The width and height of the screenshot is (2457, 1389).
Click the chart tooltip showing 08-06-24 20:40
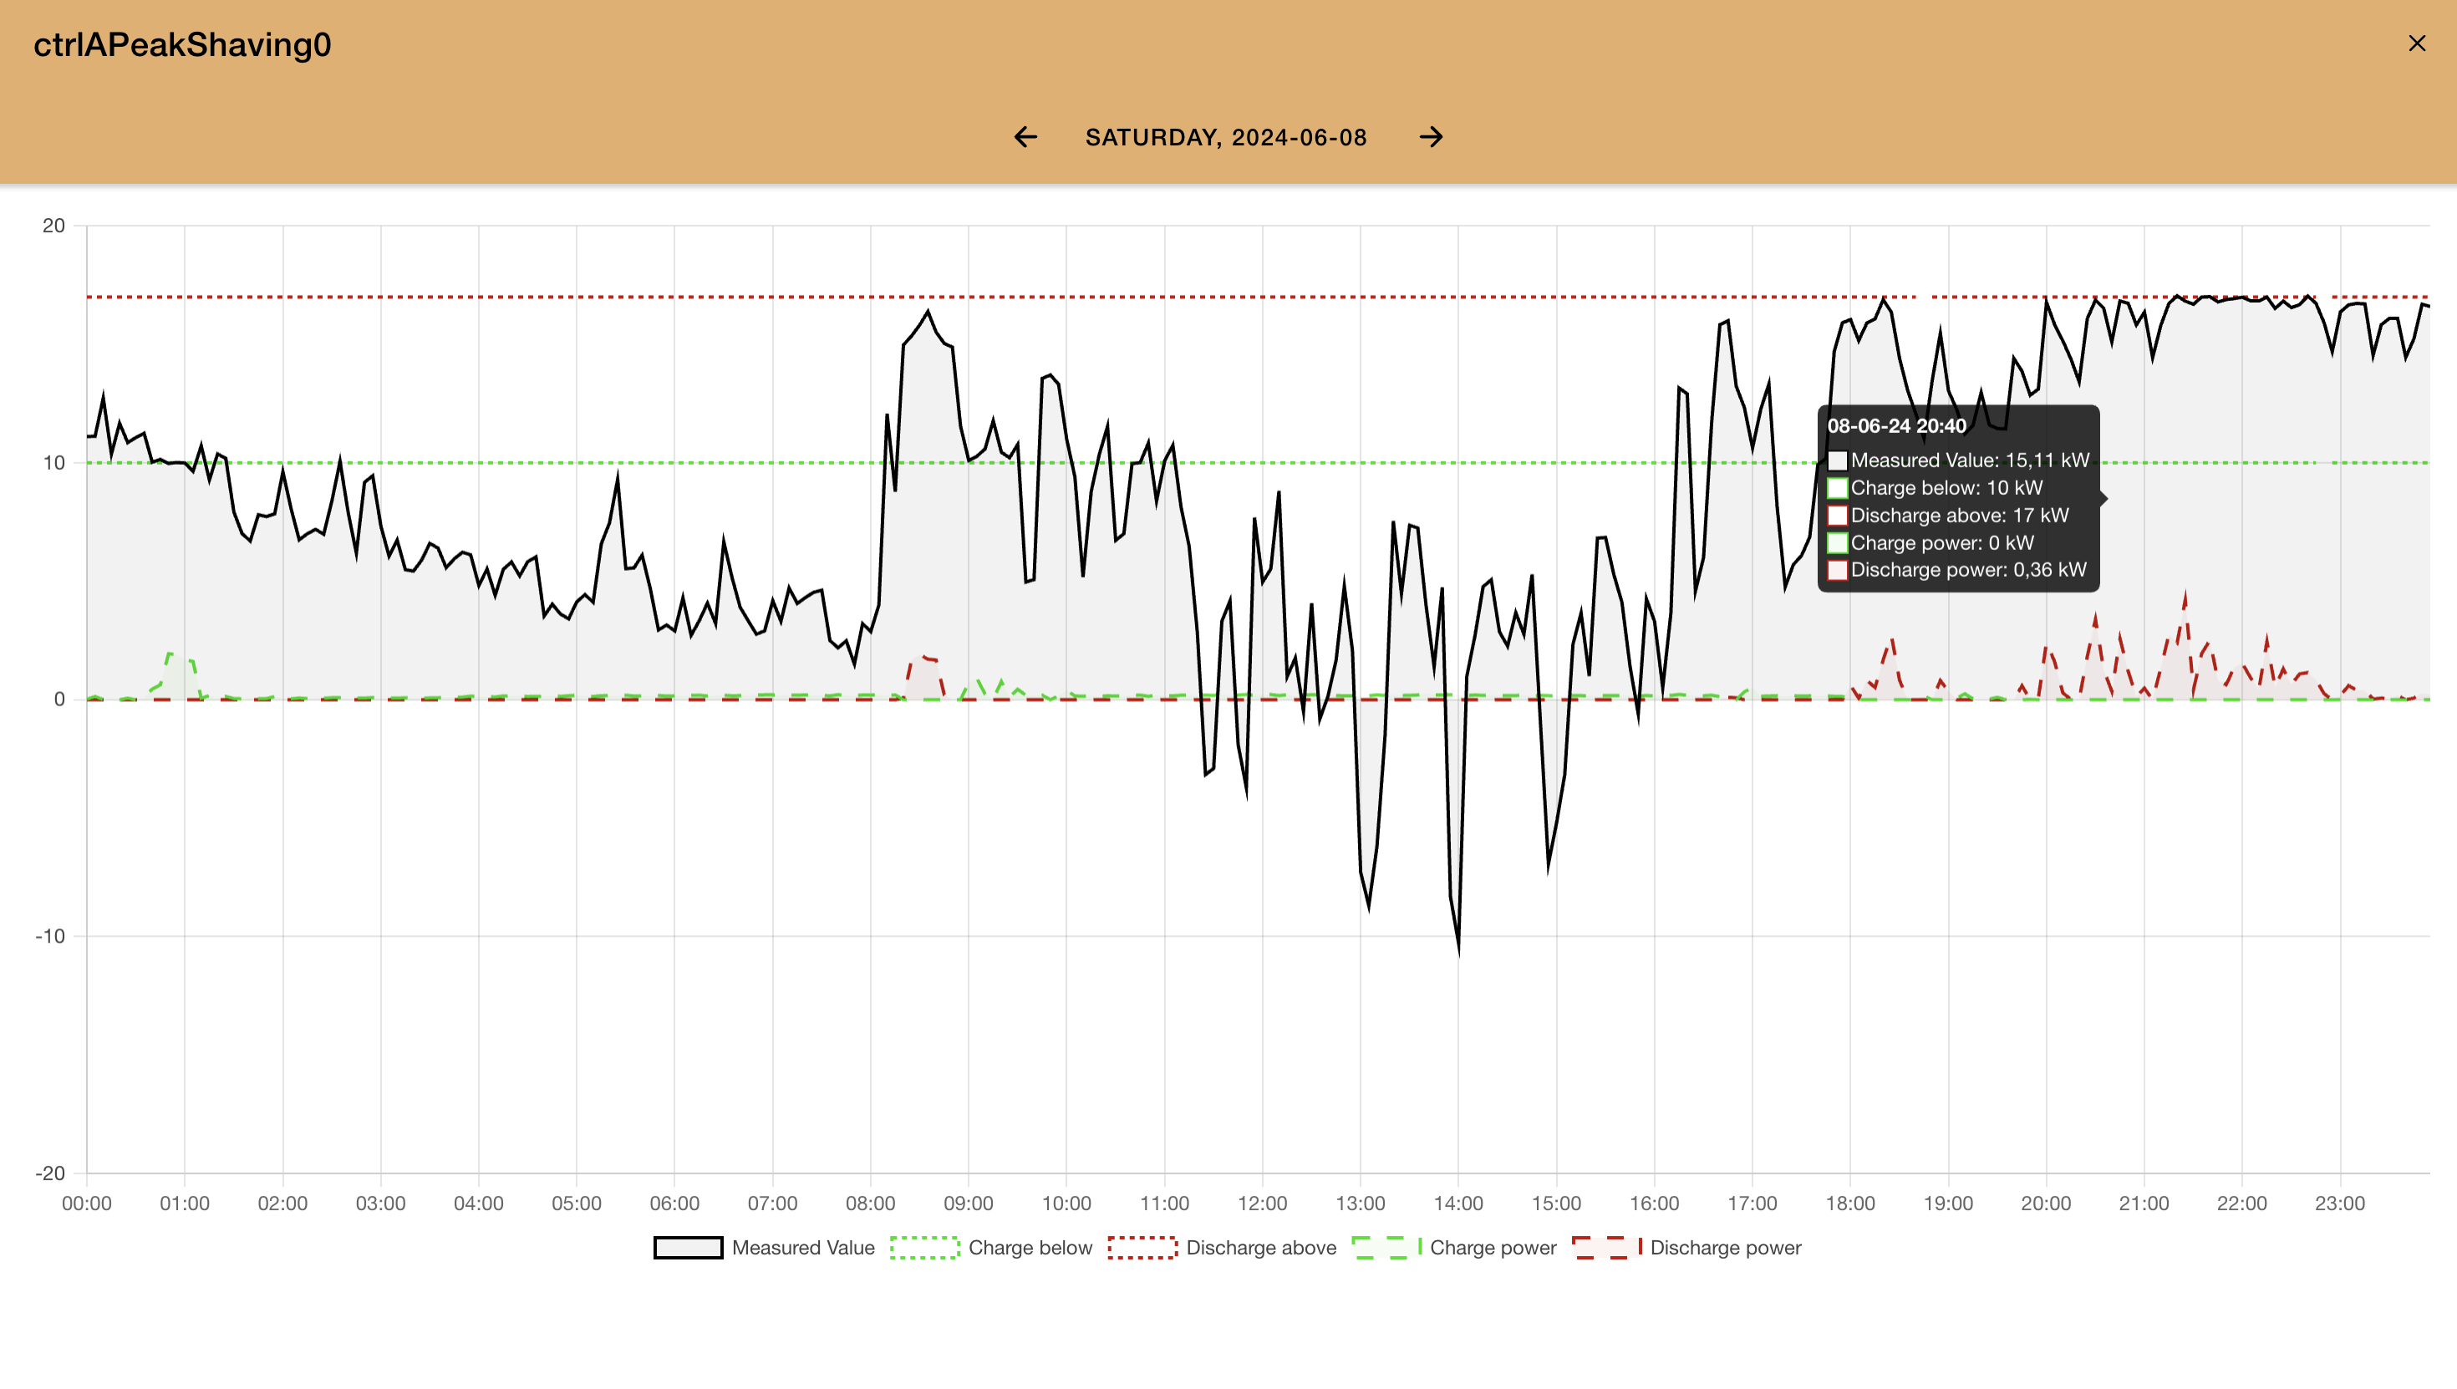tap(1958, 498)
